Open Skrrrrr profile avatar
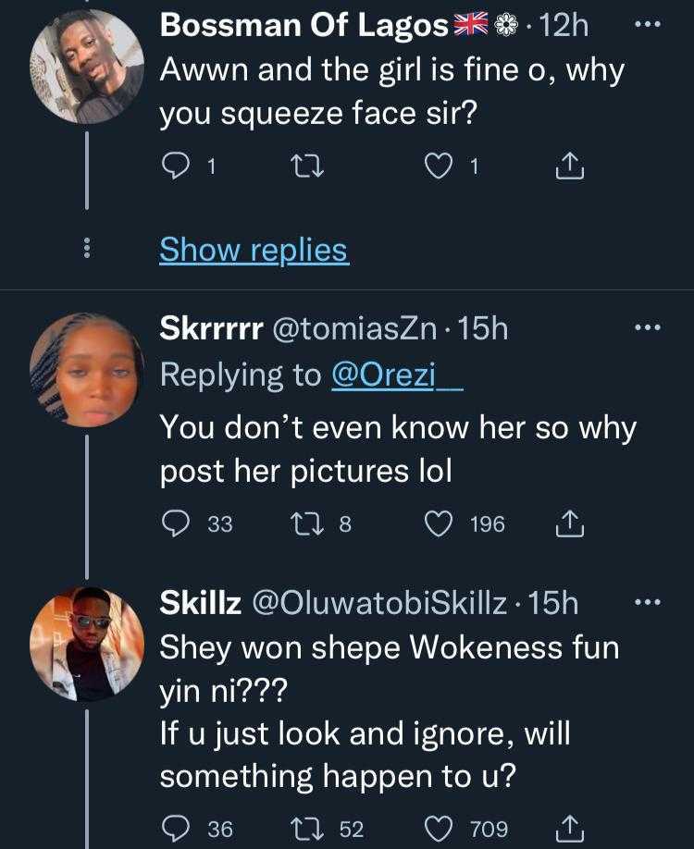 click(x=86, y=370)
